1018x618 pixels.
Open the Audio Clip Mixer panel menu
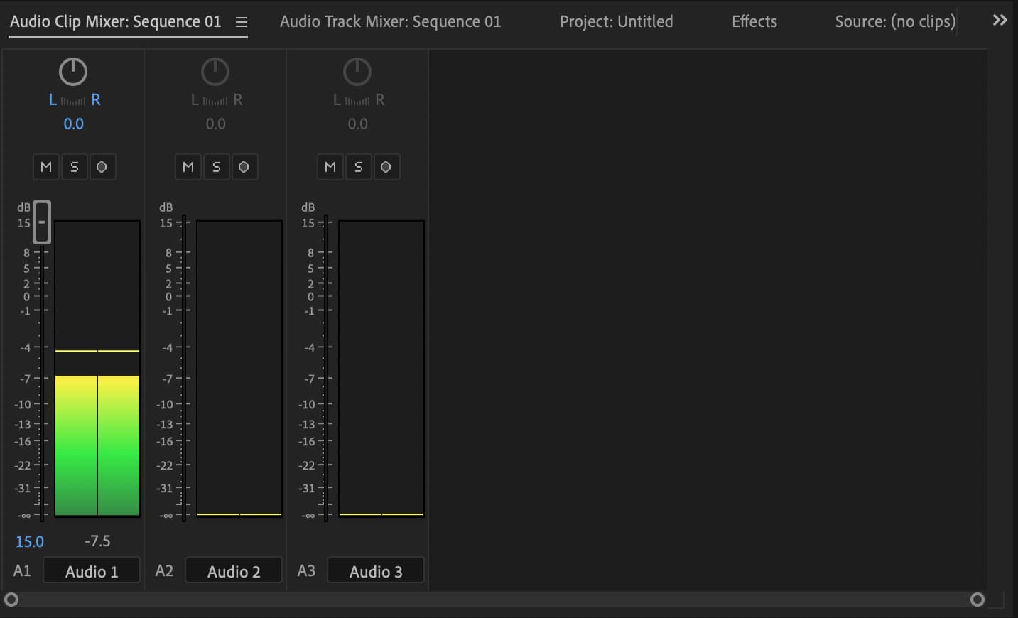[242, 22]
